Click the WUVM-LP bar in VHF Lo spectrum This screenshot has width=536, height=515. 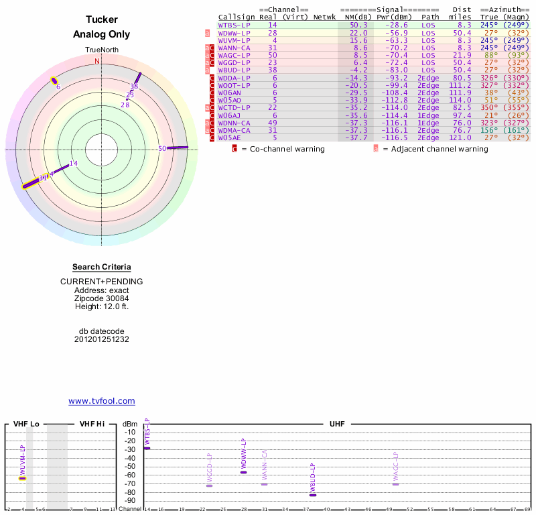pyautogui.click(x=22, y=478)
